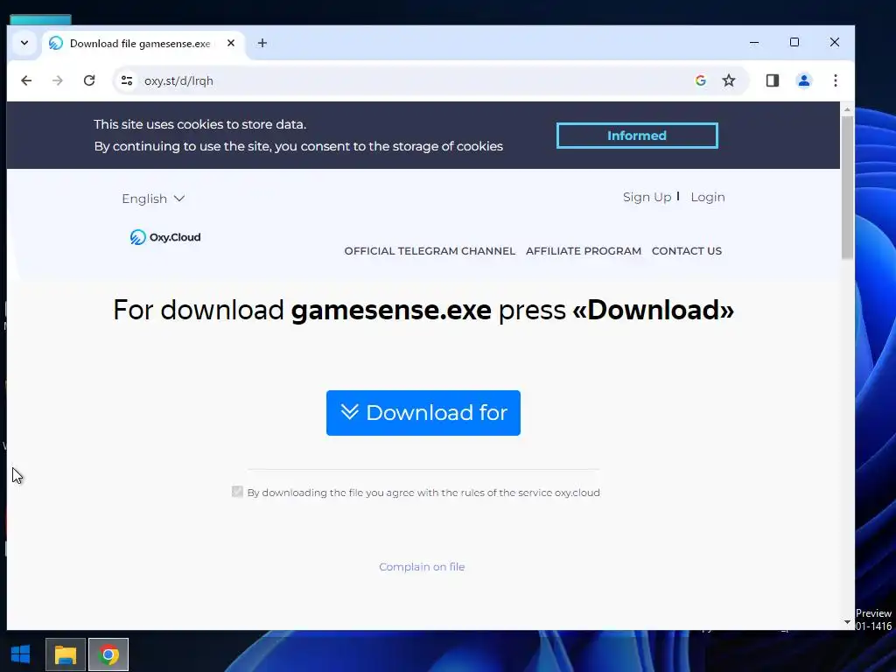Reload the current page
This screenshot has height=672, width=896.
point(89,80)
